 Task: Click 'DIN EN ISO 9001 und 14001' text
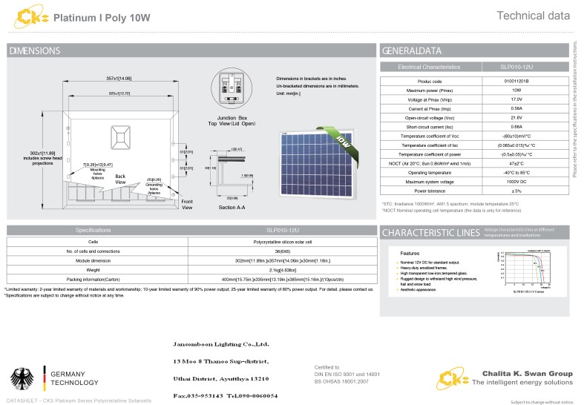pyautogui.click(x=347, y=375)
